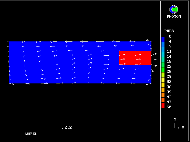Screen dimensions: 190x142
Task: Click the PHOTON globe logo icon
Action: click(174, 10)
